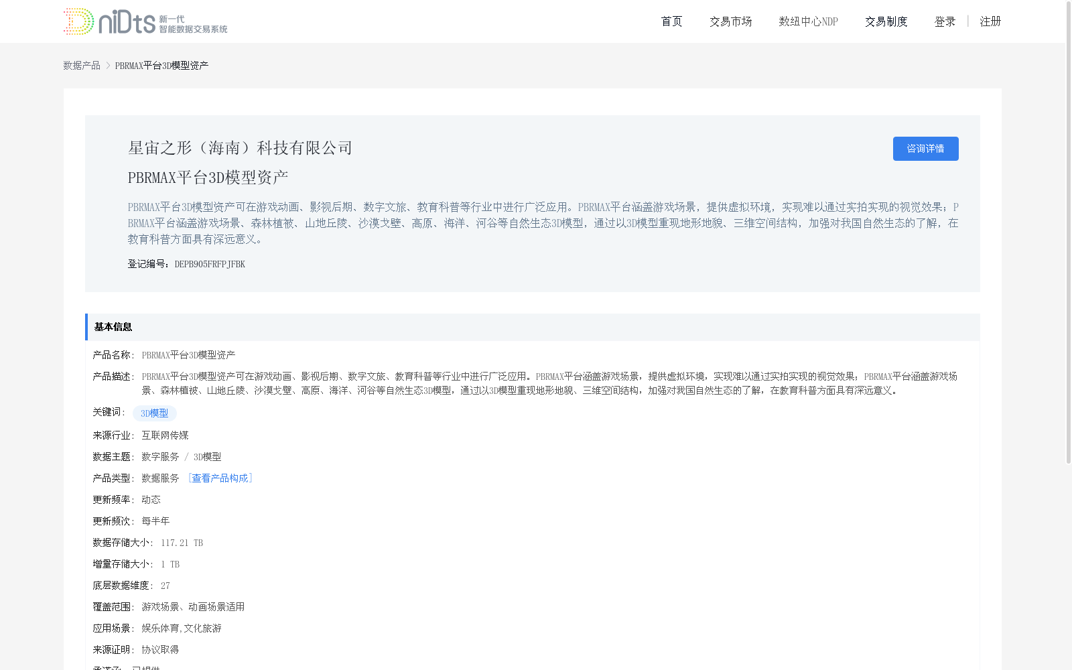Image resolution: width=1072 pixels, height=670 pixels.
Task: Select the 互联网传媒 industry value
Action: (x=165, y=435)
